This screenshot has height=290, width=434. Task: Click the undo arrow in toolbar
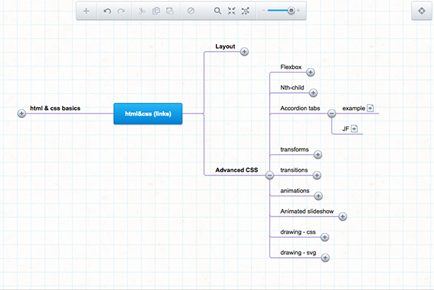coord(107,11)
